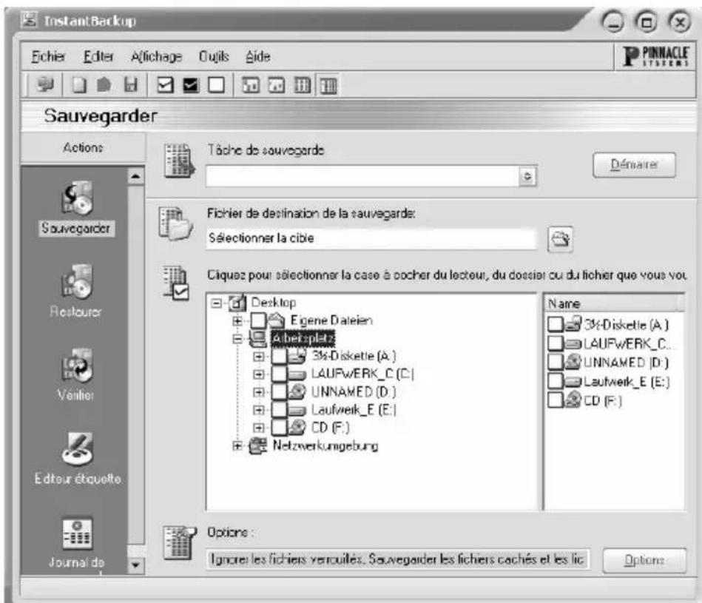
Task: Click the empty checkbox toolbar icon
Action: 216,84
